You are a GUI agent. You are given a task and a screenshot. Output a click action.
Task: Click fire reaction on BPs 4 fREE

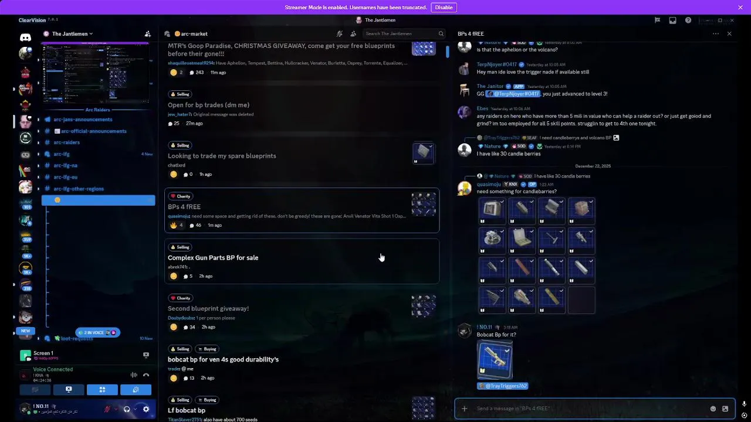point(177,225)
